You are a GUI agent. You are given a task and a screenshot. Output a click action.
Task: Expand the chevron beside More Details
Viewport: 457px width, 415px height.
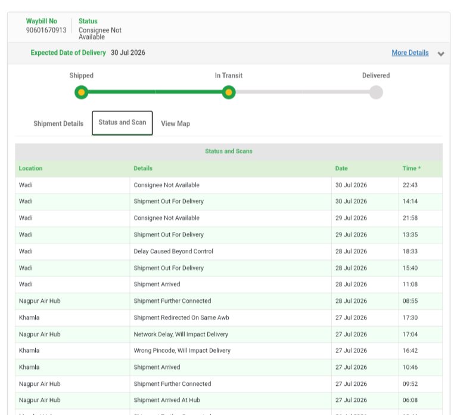pos(441,54)
